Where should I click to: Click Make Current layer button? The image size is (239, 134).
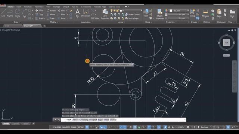[132, 15]
